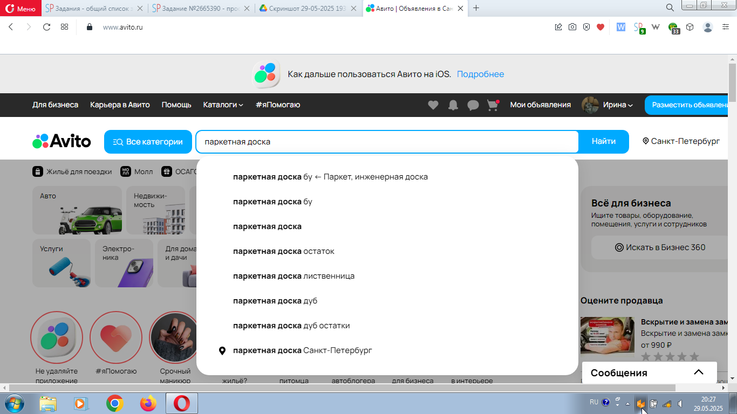
Task: Add page to bookmarks red heart
Action: pyautogui.click(x=600, y=27)
